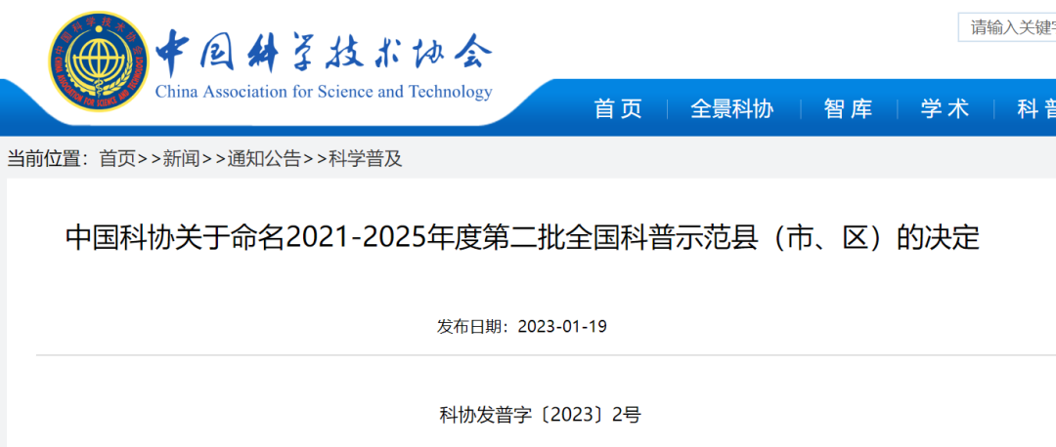
Task: Click the publish date 2023-01-19
Action: [562, 327]
